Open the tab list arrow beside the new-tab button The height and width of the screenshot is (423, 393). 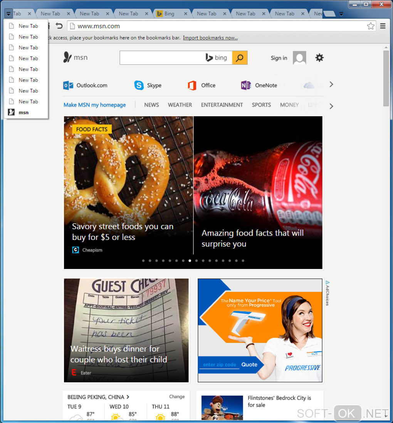(x=341, y=14)
